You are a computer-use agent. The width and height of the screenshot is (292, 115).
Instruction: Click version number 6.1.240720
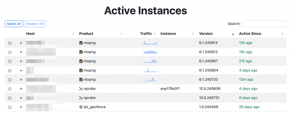[208, 79]
